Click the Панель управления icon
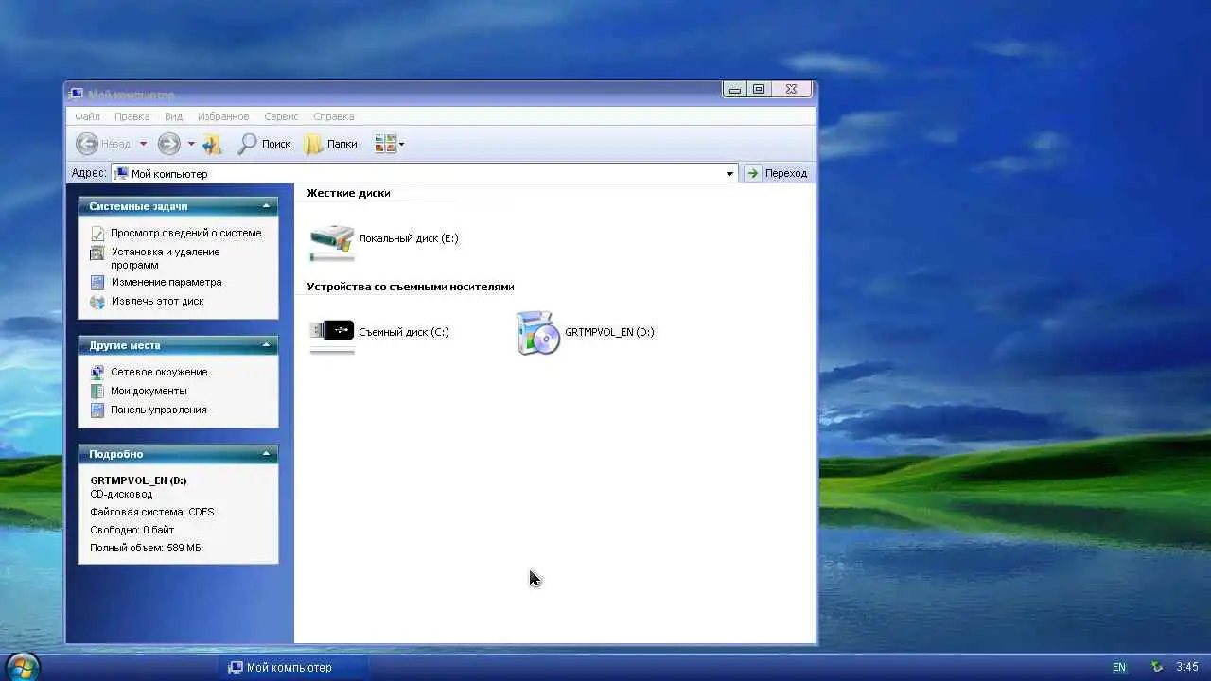The image size is (1211, 681). pyautogui.click(x=97, y=410)
